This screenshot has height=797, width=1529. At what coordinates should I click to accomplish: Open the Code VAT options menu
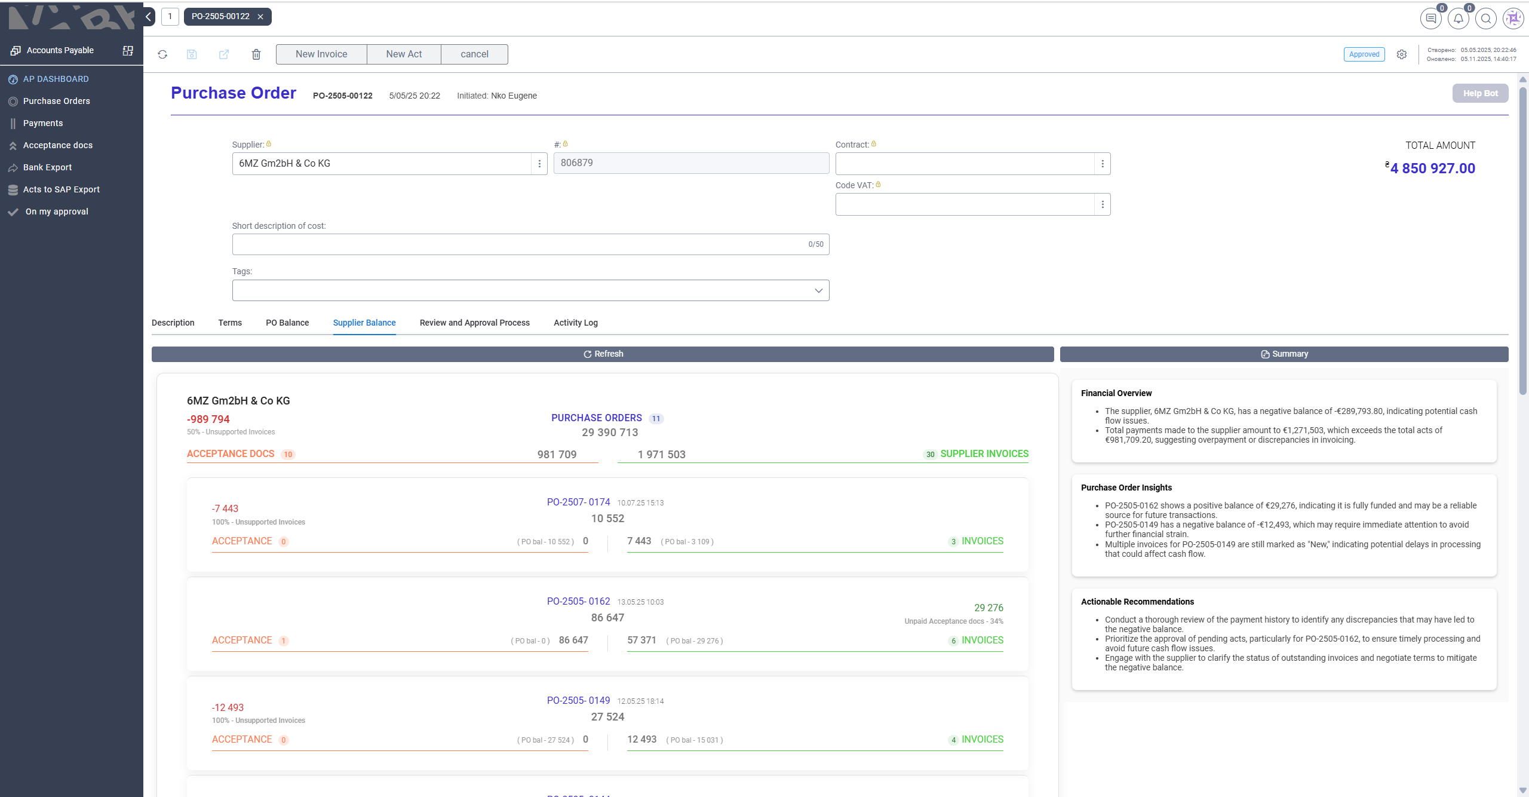coord(1103,204)
